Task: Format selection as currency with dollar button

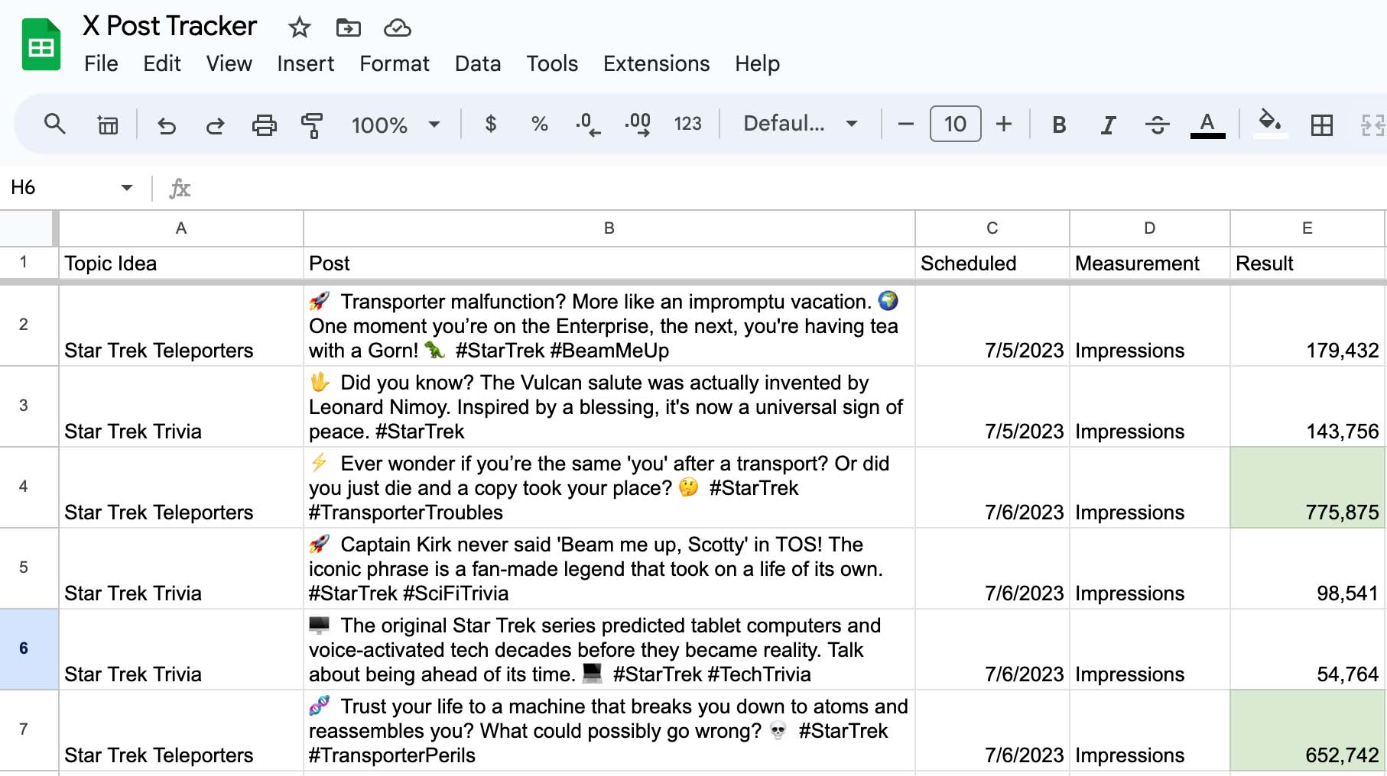Action: (x=491, y=124)
